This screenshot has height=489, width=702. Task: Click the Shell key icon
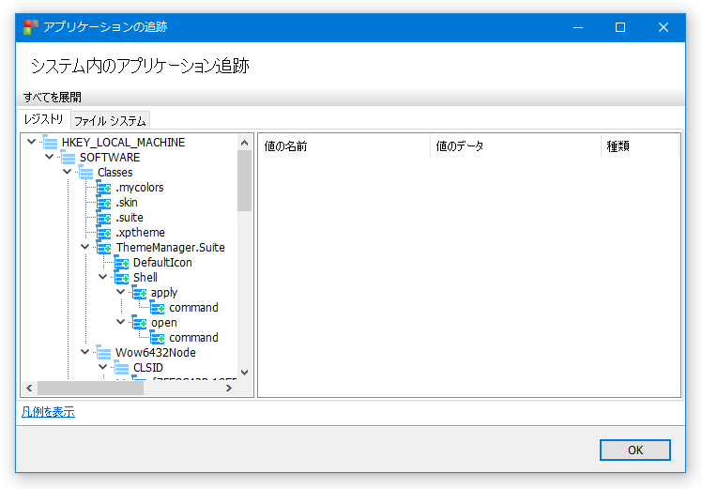(x=122, y=278)
